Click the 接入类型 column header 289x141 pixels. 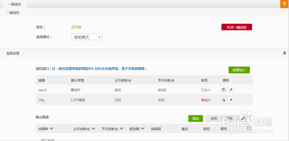77,80
